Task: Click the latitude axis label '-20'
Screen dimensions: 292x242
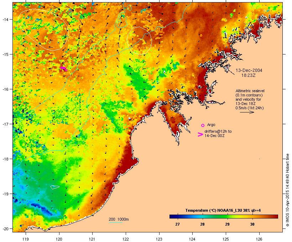Action: 5,228
